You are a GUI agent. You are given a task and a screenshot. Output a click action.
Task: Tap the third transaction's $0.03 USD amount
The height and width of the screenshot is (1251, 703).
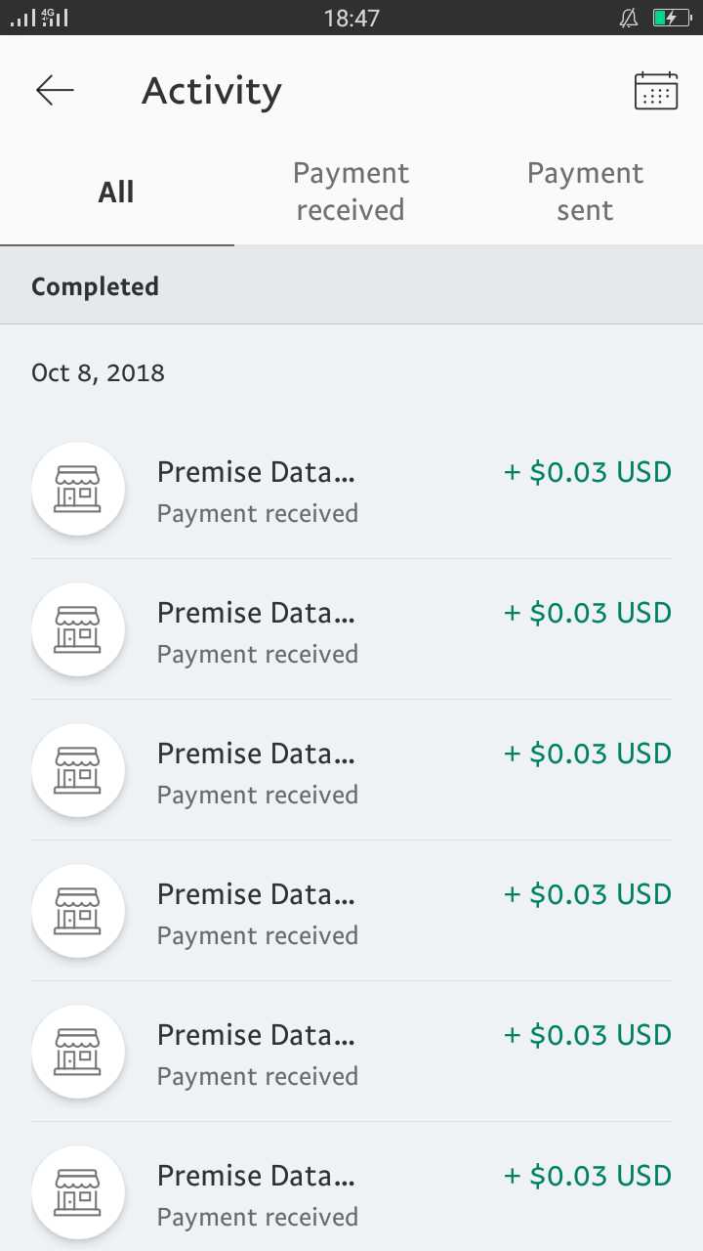[x=588, y=755]
